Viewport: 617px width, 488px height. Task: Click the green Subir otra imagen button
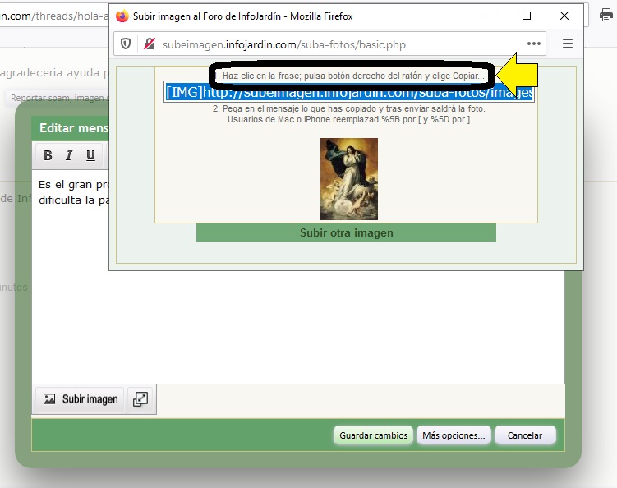click(346, 232)
